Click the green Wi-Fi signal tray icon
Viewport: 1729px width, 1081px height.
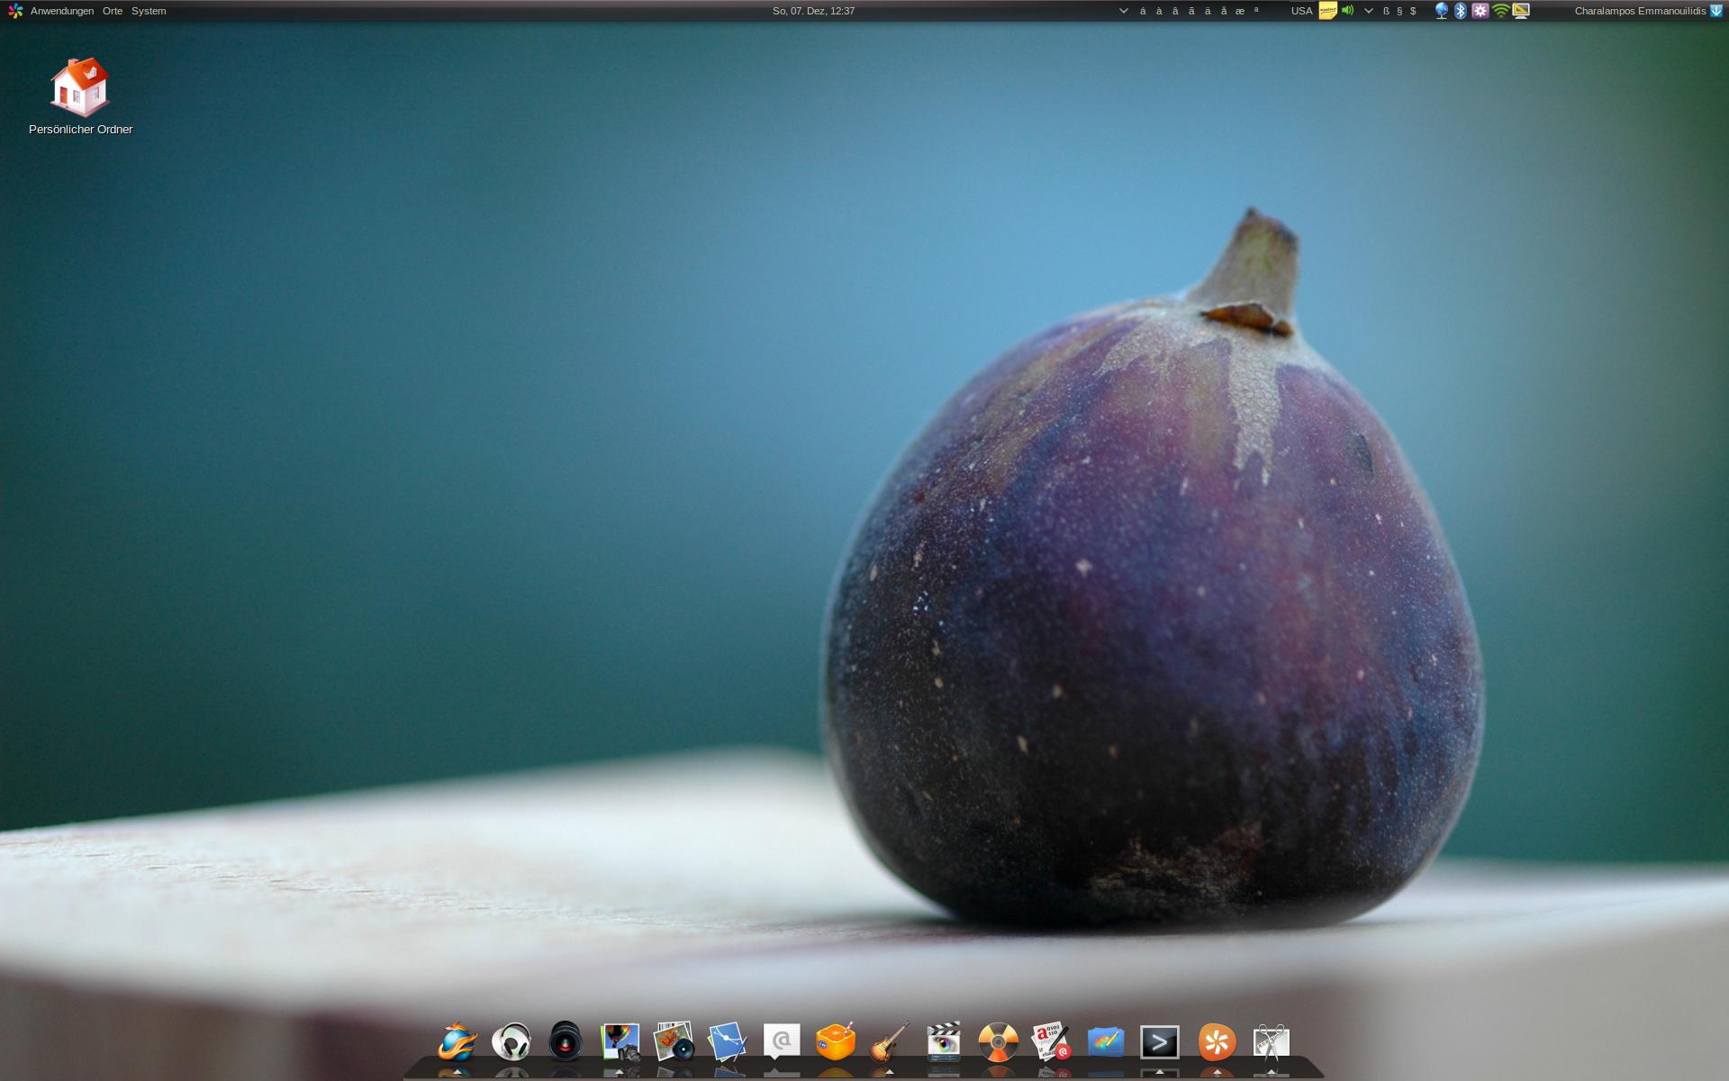click(x=1501, y=11)
